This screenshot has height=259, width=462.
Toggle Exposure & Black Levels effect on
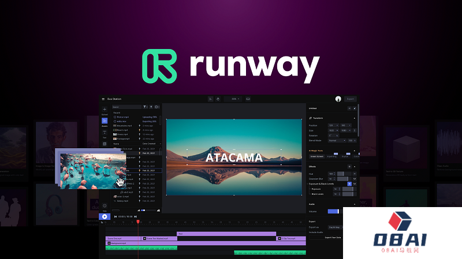(349, 183)
